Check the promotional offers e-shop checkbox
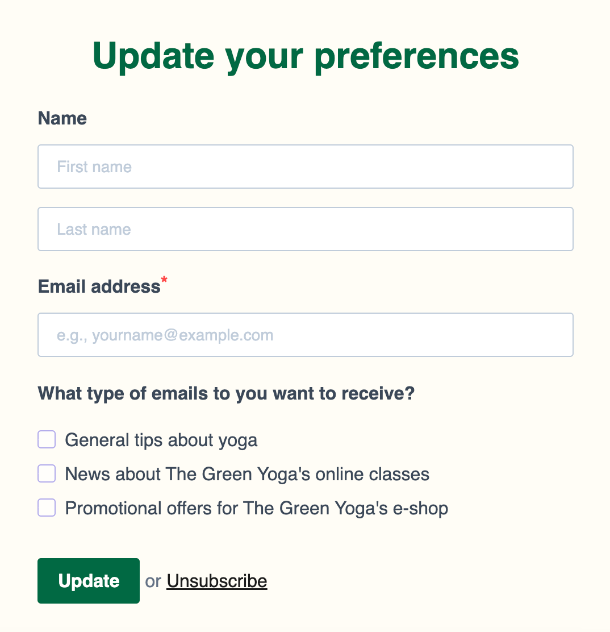Image resolution: width=610 pixels, height=632 pixels. 47,508
